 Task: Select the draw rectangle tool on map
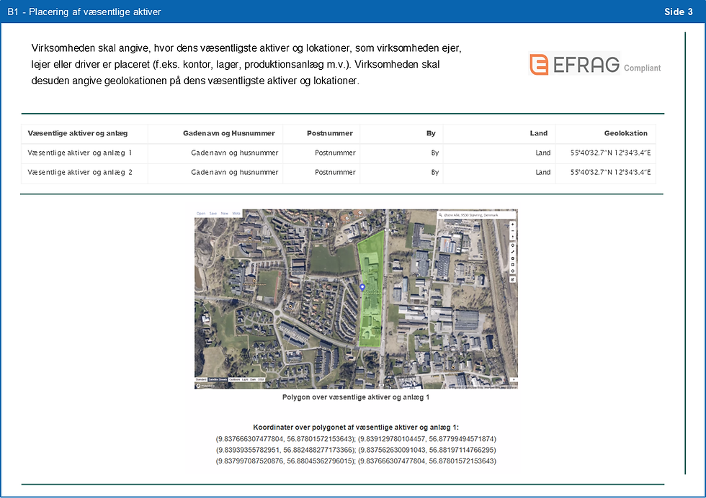(x=512, y=265)
